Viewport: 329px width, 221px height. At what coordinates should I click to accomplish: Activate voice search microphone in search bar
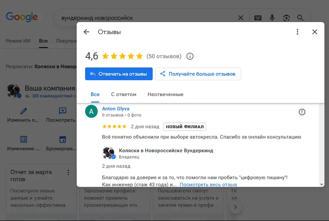(x=272, y=18)
